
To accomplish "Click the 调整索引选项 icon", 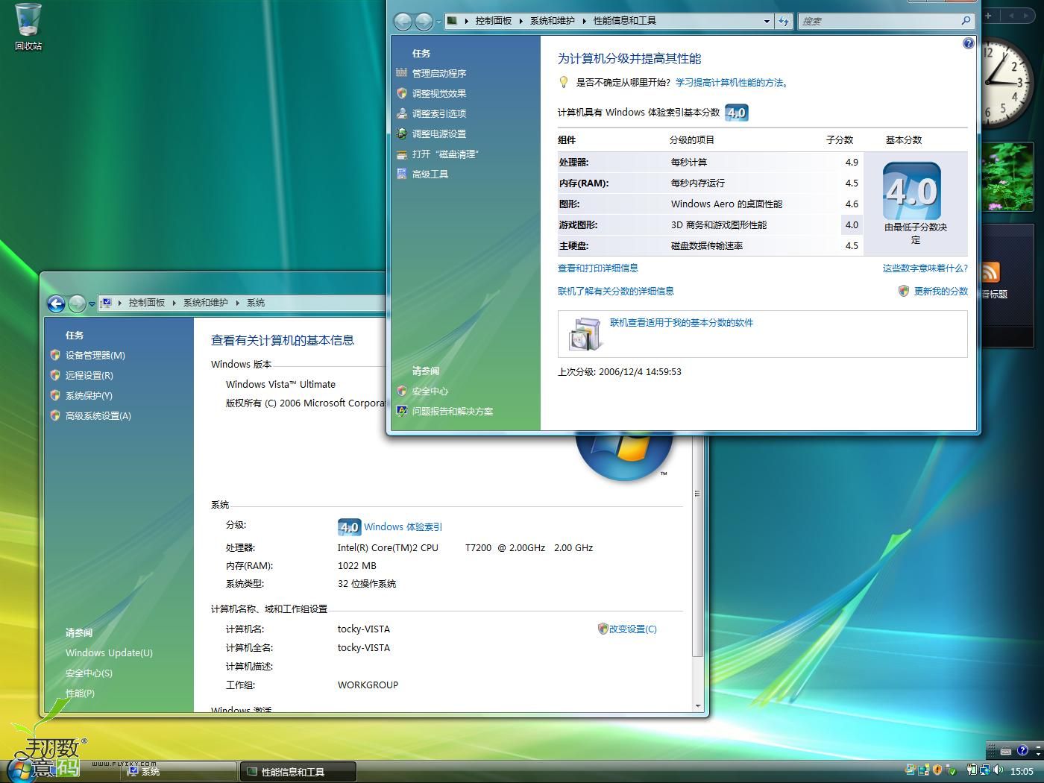I will click(402, 113).
